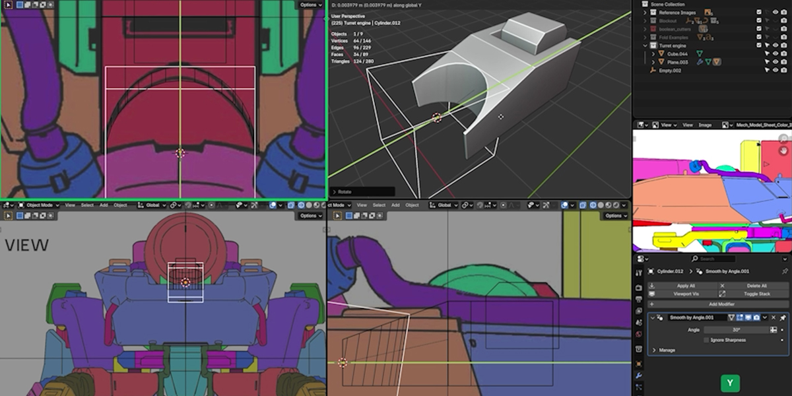This screenshot has height=396, width=792.
Task: Hide Turret engine collection in viewport
Action: [x=775, y=46]
